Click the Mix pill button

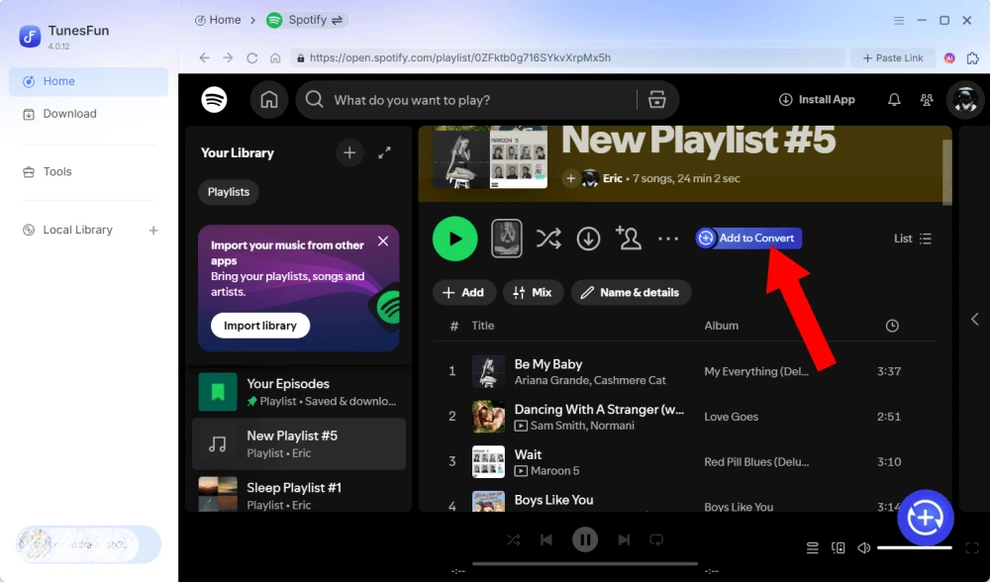533,293
